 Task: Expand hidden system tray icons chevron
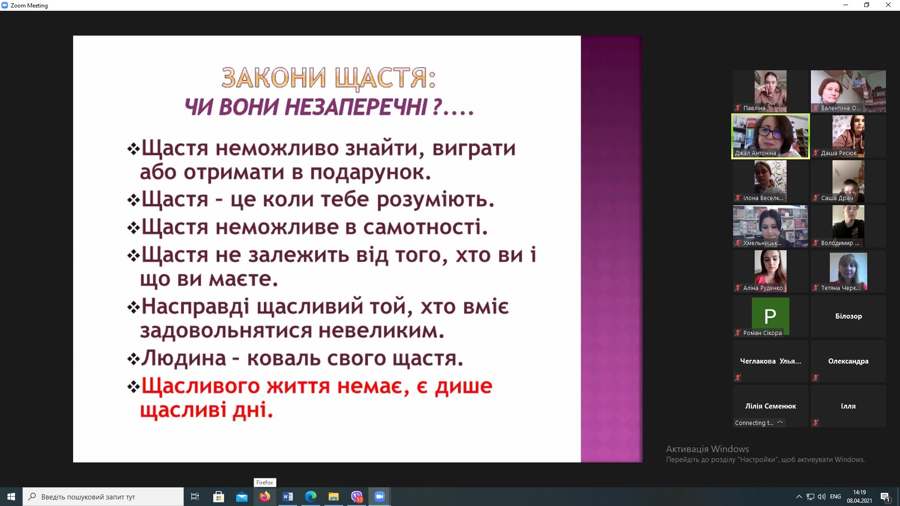coord(799,497)
